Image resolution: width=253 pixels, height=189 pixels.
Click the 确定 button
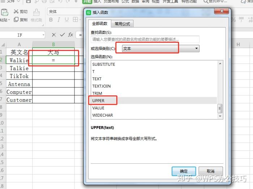coord(184,171)
